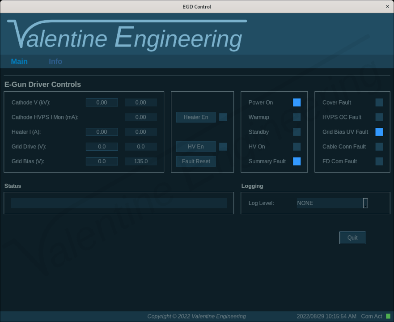
Task: Click the Grid Bias UV Fault label
Action: click(x=345, y=132)
